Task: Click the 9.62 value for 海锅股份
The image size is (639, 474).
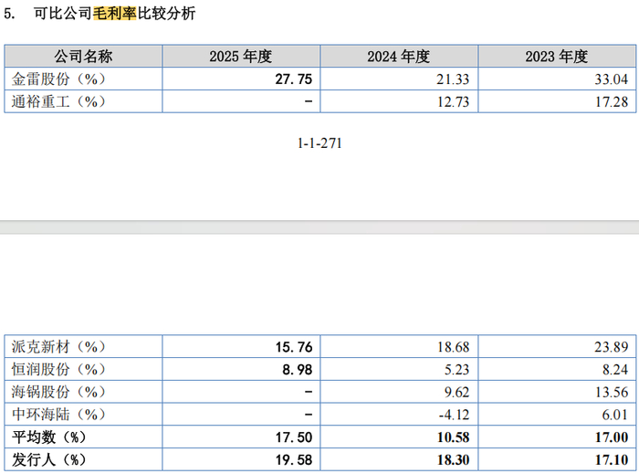Action: 456,392
